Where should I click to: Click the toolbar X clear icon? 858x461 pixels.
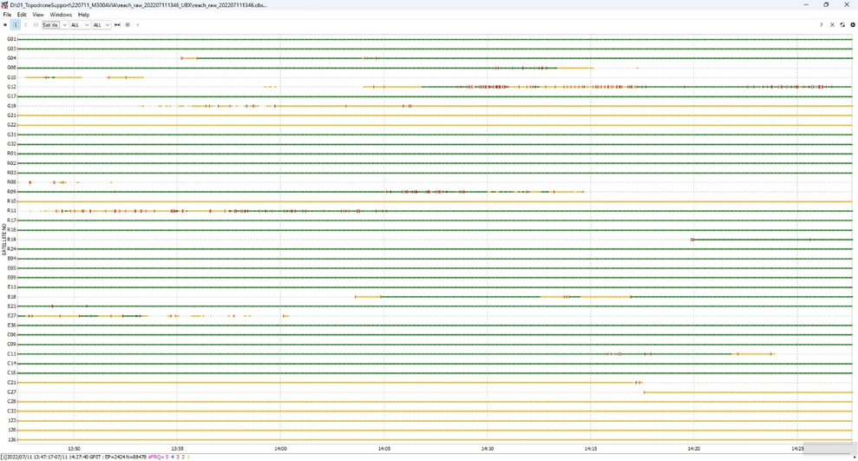(832, 24)
